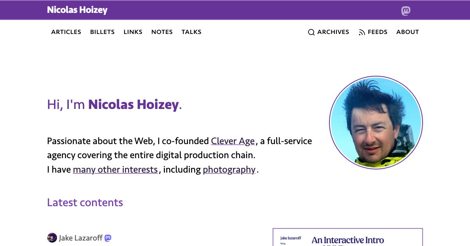470x246 pixels.
Task: Click the Jake Lazaroff author name
Action: [81, 237]
